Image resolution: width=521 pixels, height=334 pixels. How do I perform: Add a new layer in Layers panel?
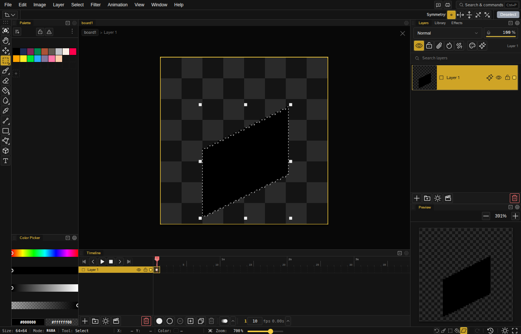click(417, 198)
